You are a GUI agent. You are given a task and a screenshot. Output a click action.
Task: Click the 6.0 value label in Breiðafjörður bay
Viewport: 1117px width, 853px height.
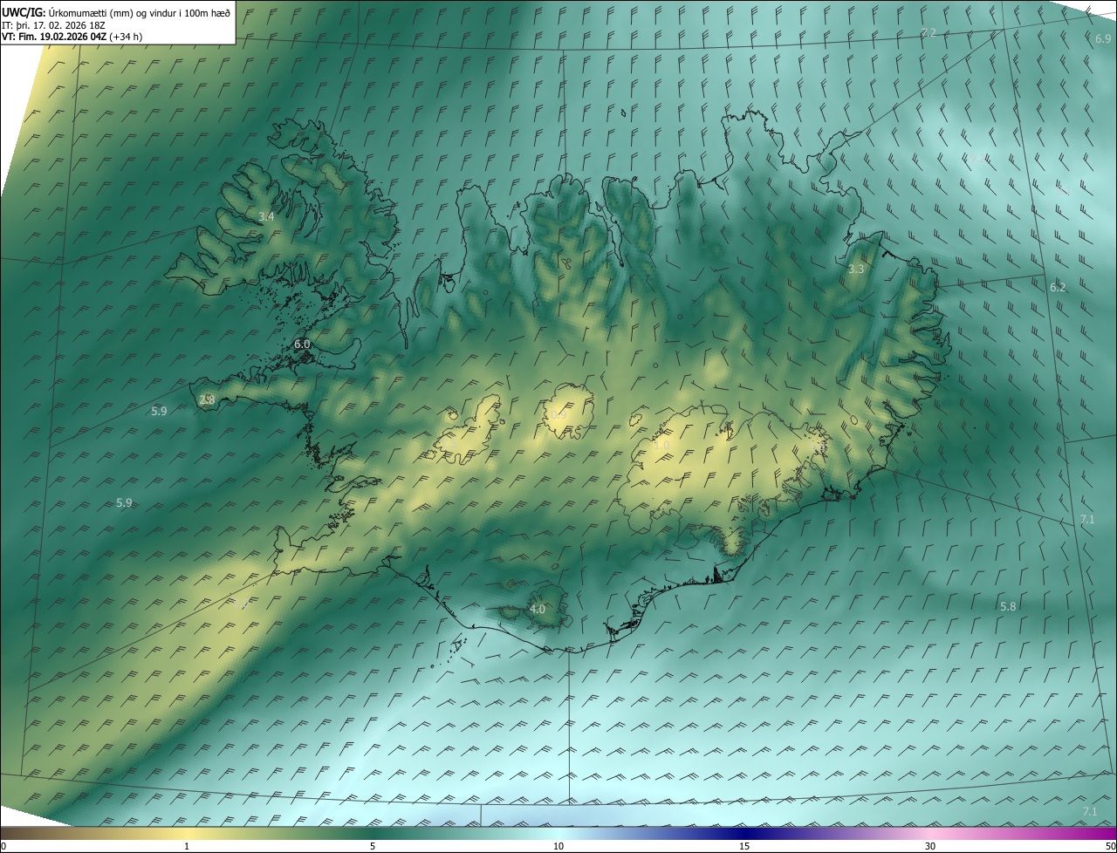click(x=302, y=345)
